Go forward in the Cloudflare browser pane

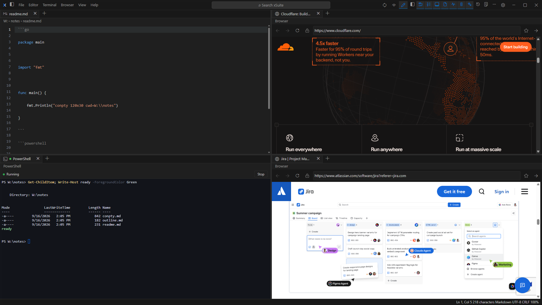pyautogui.click(x=288, y=30)
